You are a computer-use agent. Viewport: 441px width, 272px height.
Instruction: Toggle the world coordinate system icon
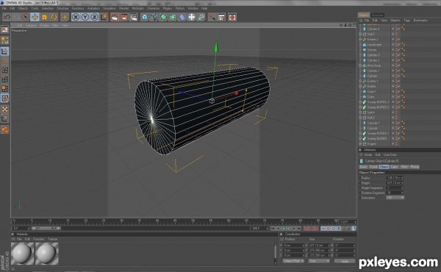(x=104, y=17)
